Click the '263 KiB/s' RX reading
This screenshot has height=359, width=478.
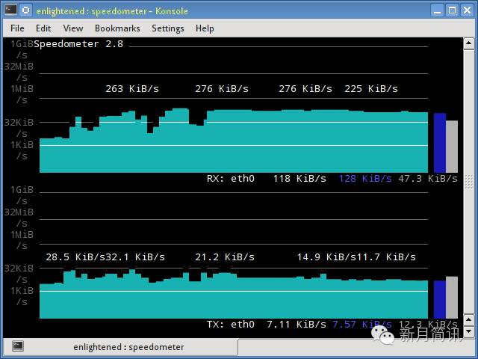132,89
